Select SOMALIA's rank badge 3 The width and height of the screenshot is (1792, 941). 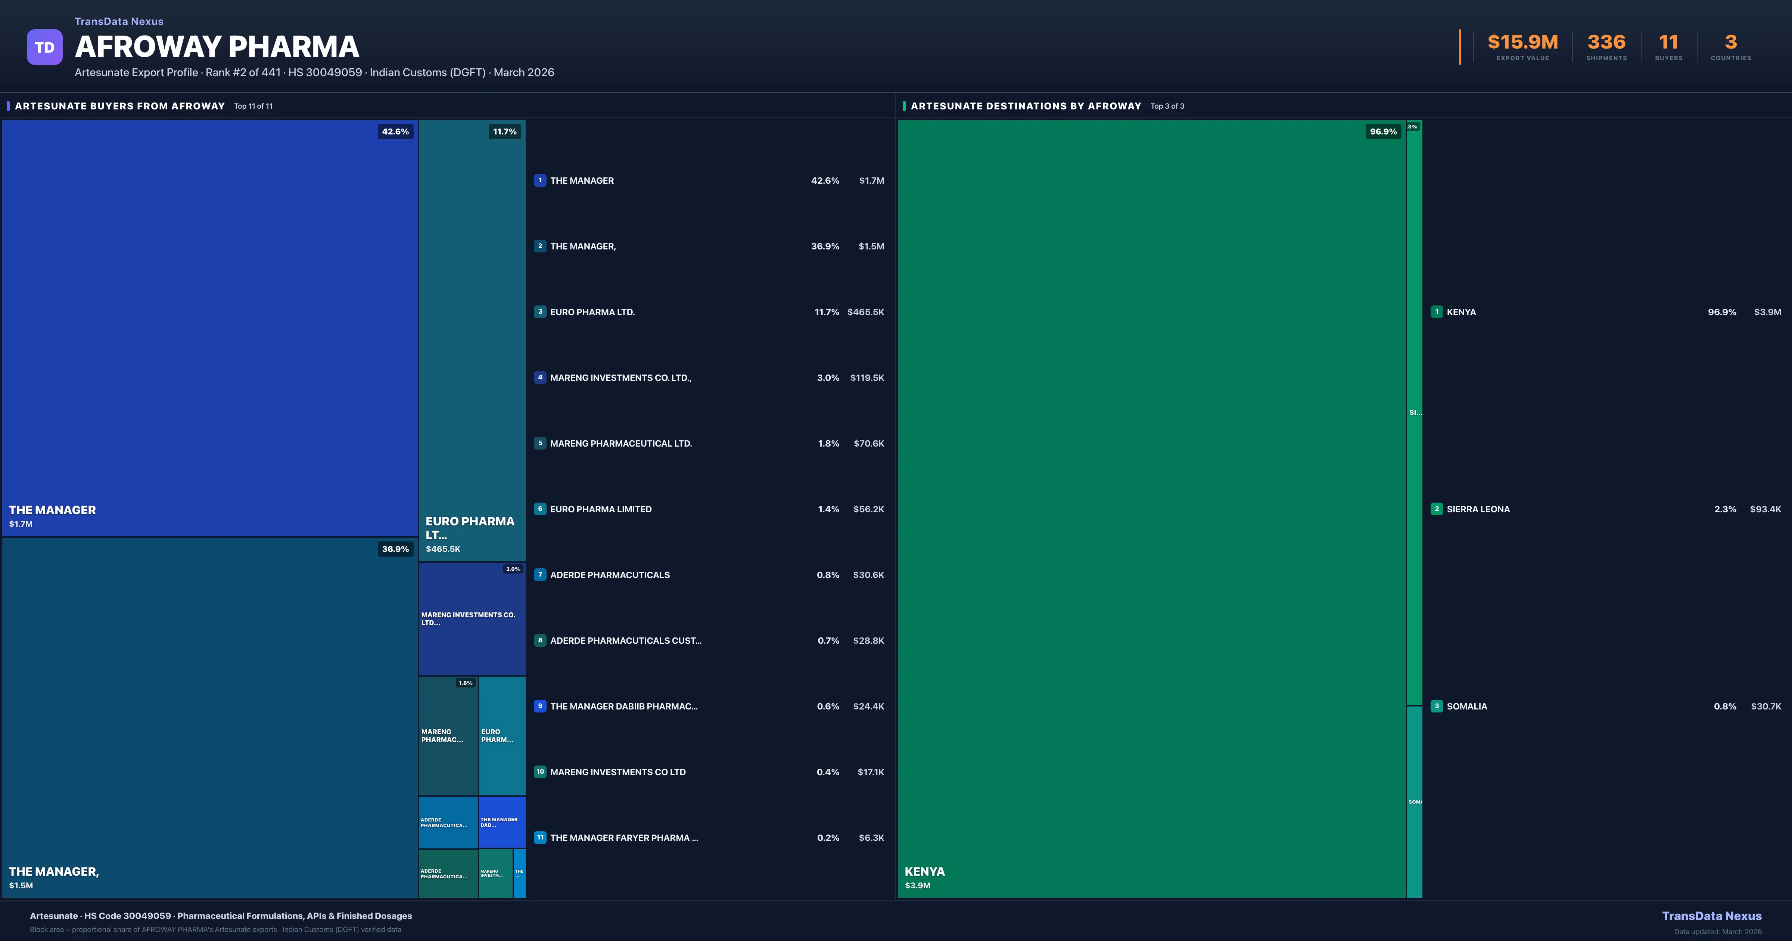tap(1437, 706)
